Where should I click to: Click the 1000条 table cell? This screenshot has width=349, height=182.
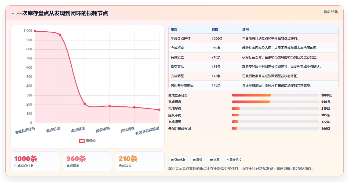(217, 39)
